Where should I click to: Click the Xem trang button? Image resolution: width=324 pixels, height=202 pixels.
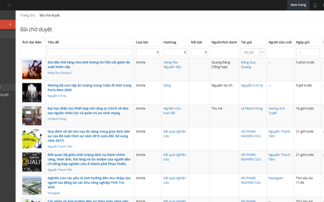point(298,5)
